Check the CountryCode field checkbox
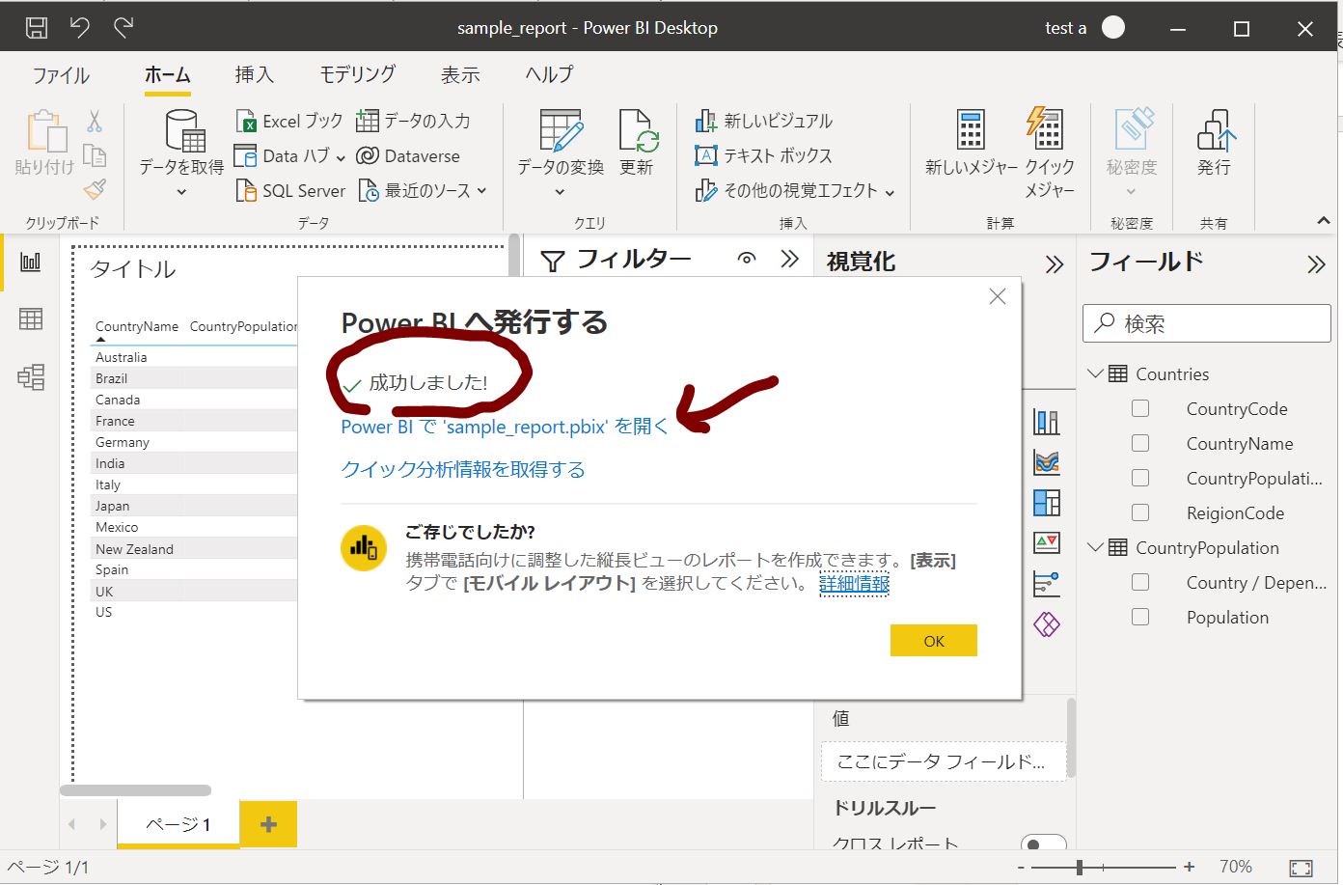The image size is (1343, 885). point(1140,408)
